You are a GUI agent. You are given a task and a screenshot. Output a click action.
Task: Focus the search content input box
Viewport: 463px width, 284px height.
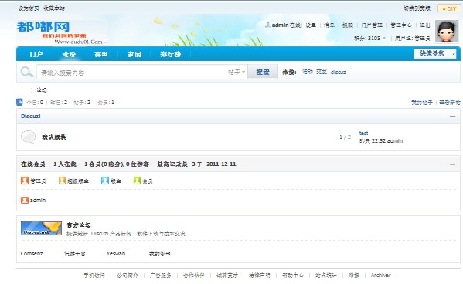coord(131,72)
